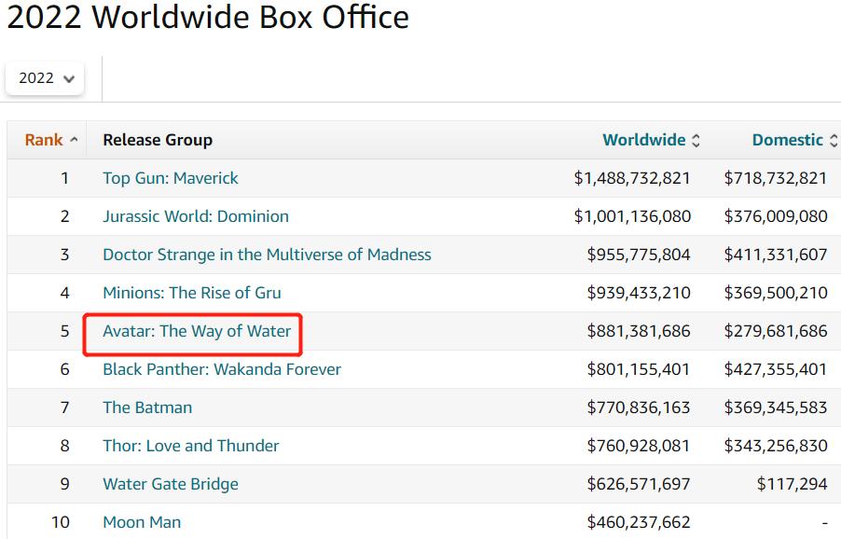Select Doctor Strange in the Multiverse of Madness
841x539 pixels.
point(266,254)
